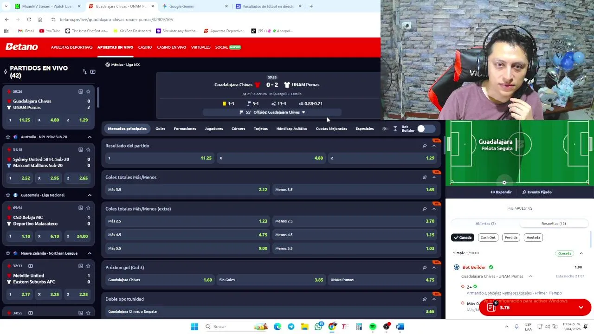Star the Australia NPL NSW Sub-20 league
594x334 pixels.
(8, 137)
